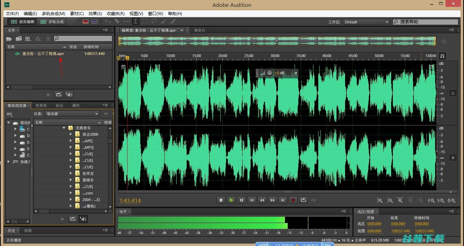464x246 pixels.
Task: Open the 效果(S) menu
Action: [x=95, y=14]
